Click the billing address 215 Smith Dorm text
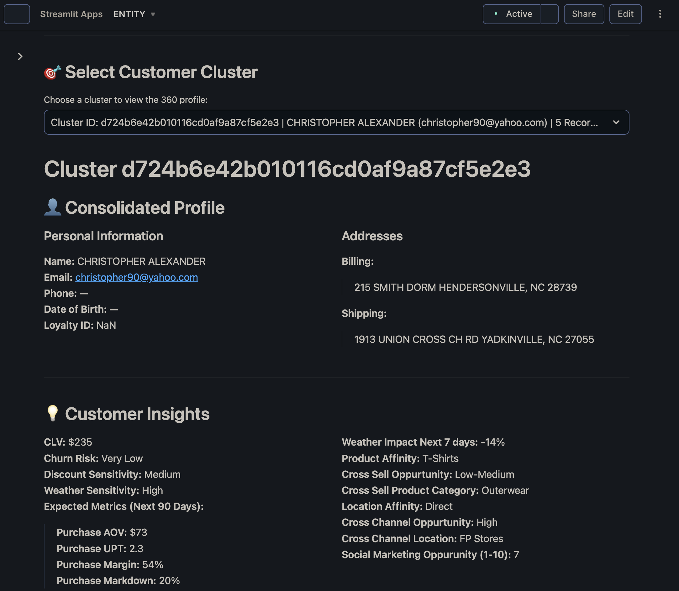 [x=465, y=287]
